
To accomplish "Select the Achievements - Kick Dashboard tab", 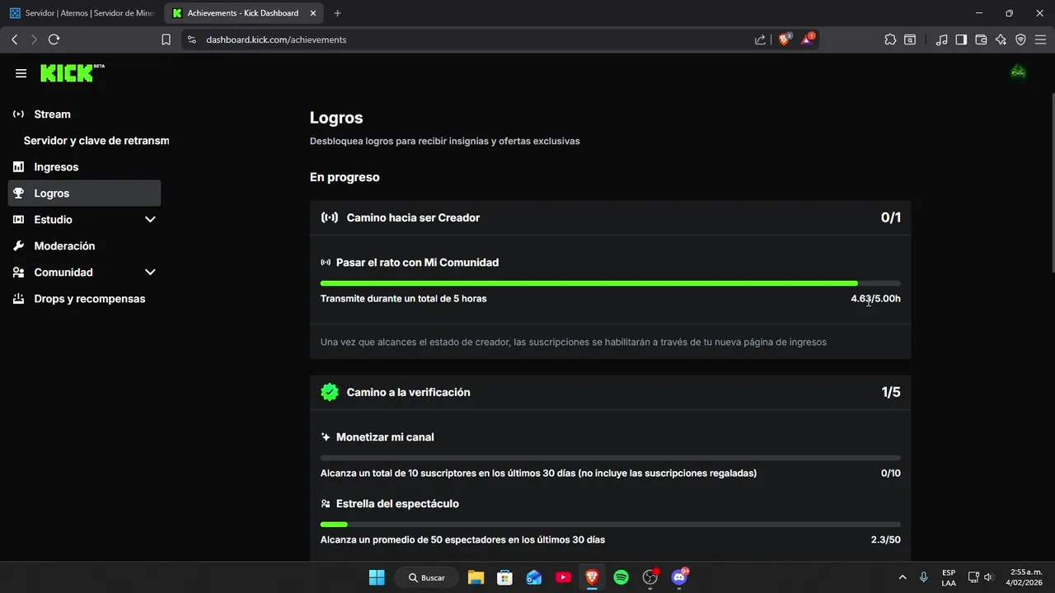I will click(244, 13).
